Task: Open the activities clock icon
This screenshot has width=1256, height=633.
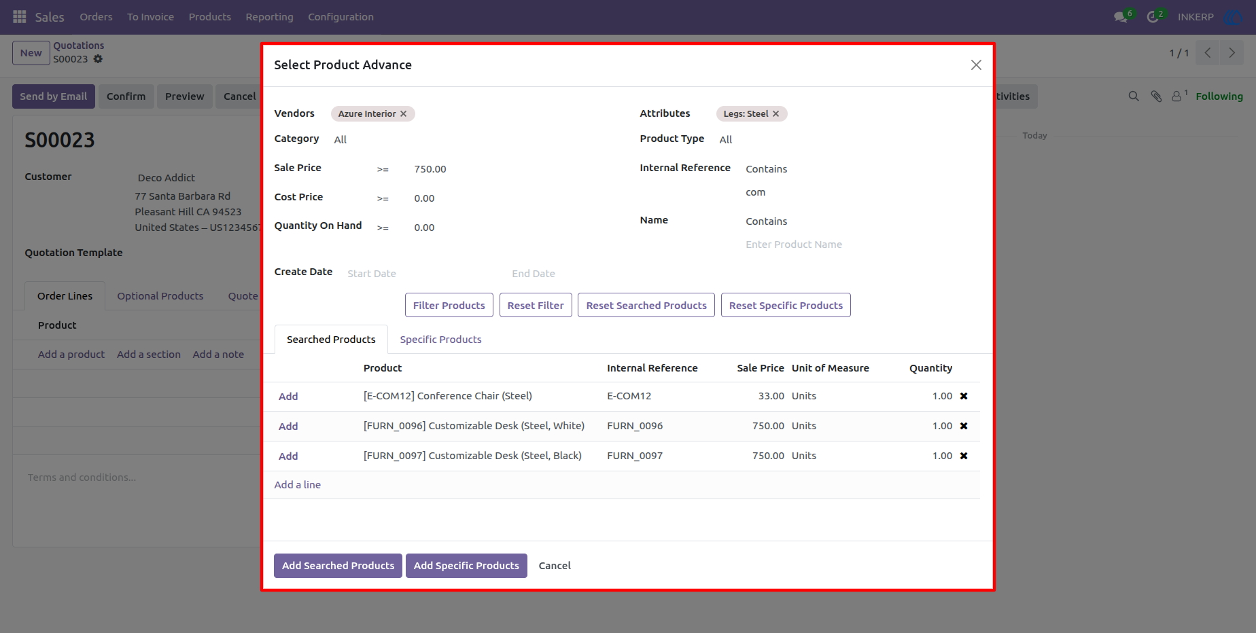Action: click(1153, 17)
